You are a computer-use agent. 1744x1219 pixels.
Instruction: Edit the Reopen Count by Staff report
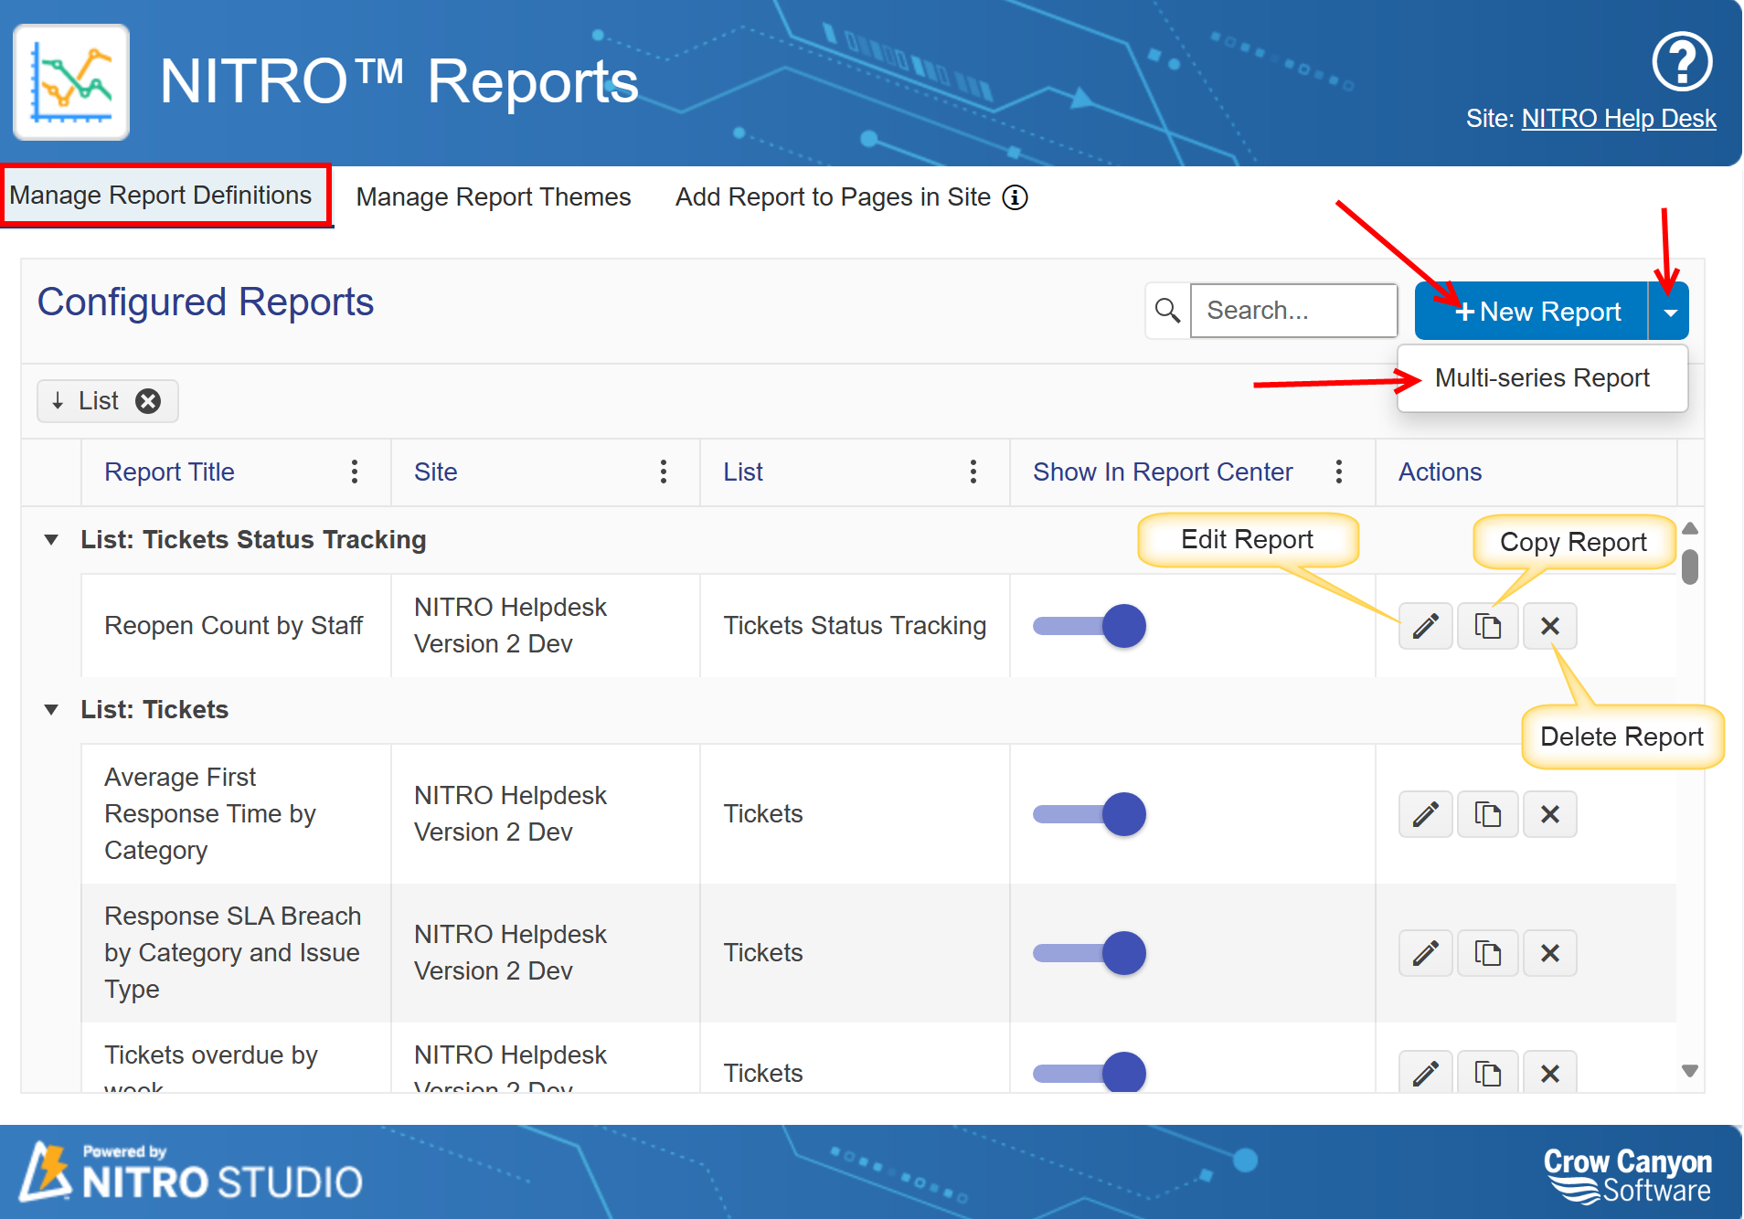pyautogui.click(x=1425, y=626)
